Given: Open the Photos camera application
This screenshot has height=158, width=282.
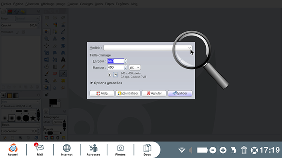Looking at the screenshot, I should [x=120, y=150].
